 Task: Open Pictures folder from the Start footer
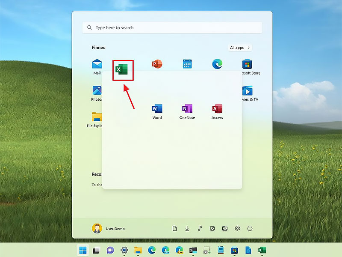point(212,228)
